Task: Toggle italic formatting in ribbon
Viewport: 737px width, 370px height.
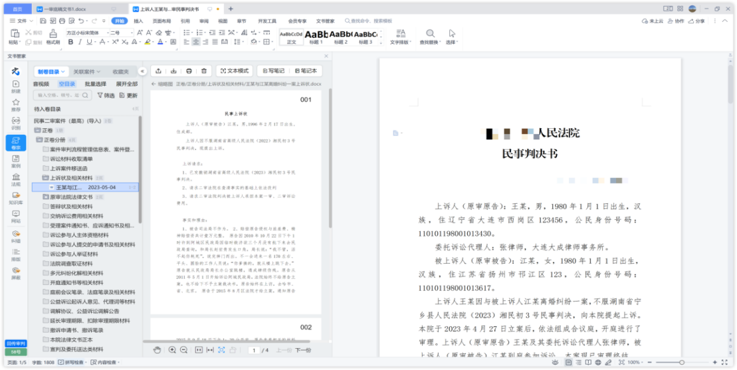Action: point(80,42)
